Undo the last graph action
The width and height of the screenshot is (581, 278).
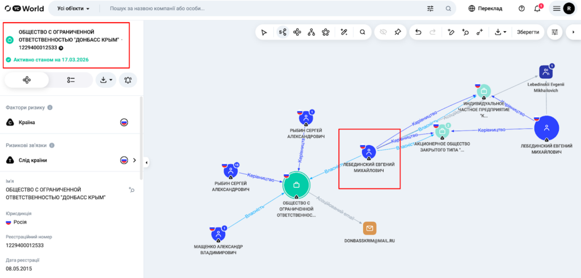[418, 32]
